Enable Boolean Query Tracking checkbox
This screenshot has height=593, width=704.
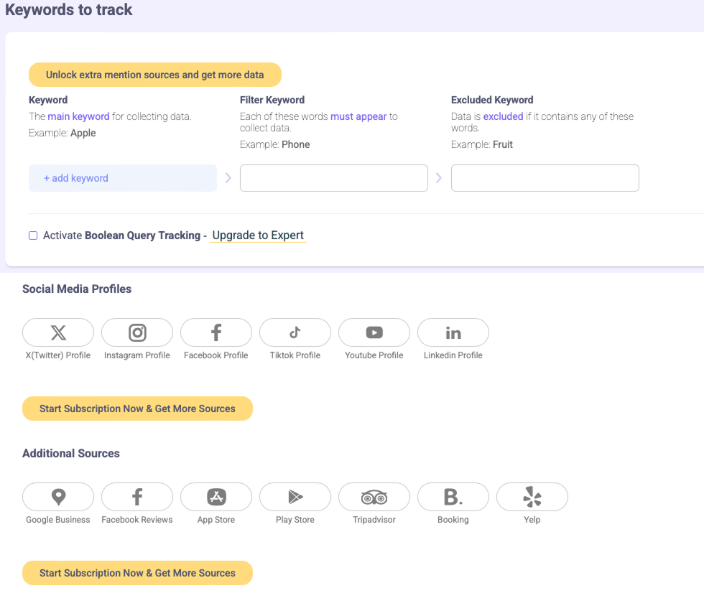click(x=32, y=235)
